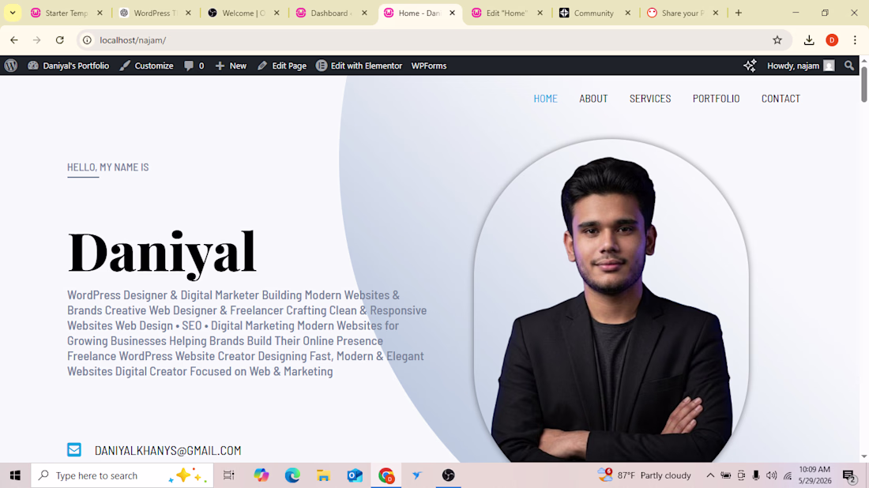Open OBS Studio icon on taskbar
Screen dimensions: 869x488
(x=449, y=475)
